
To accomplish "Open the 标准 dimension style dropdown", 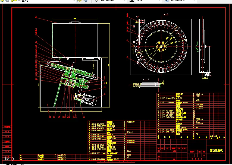I will [148, 1].
